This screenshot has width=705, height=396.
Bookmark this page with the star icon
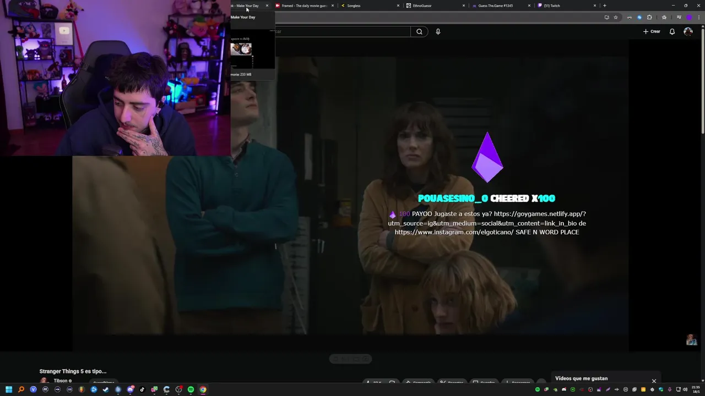point(616,17)
